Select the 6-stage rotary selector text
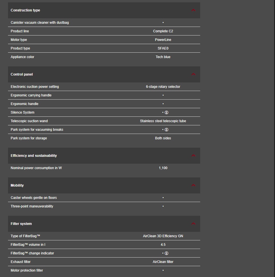Viewport: 275px width, 277px height. tap(163, 87)
